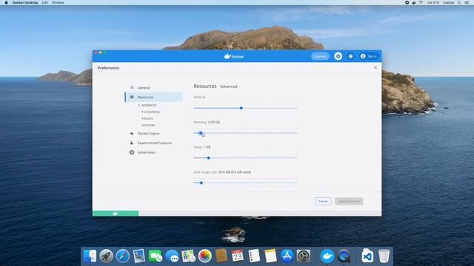Click the Wi-Fi menu bar icon
The image size is (474, 266).
[x=421, y=2]
